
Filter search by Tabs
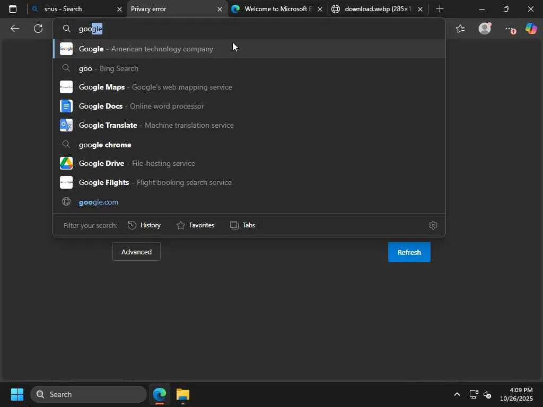point(242,225)
